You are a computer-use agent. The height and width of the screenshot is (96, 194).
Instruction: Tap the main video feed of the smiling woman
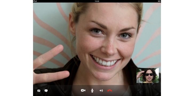[x=97, y=43]
